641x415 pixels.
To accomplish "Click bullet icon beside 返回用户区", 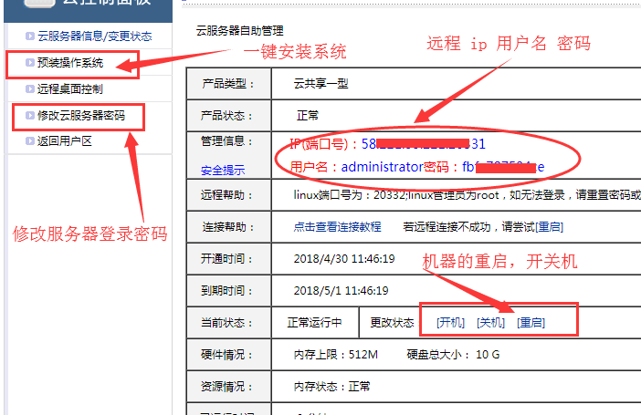I will tap(29, 141).
